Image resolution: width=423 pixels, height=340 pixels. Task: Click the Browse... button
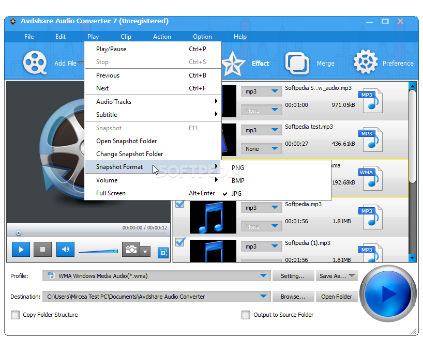pyautogui.click(x=293, y=297)
